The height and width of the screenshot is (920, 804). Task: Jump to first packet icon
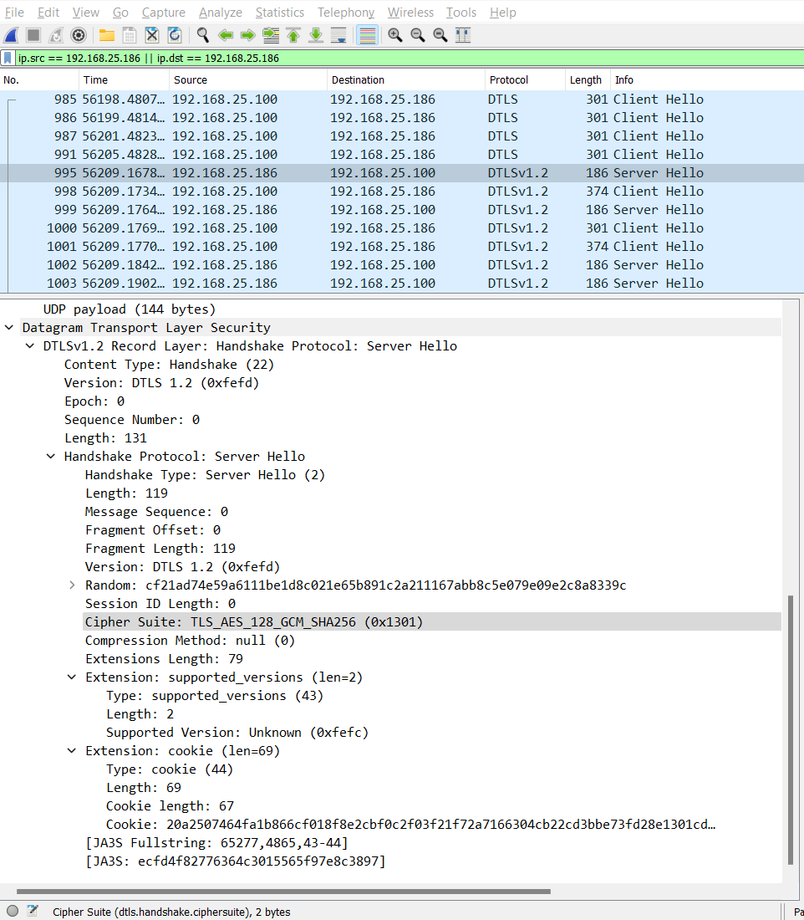coord(293,35)
